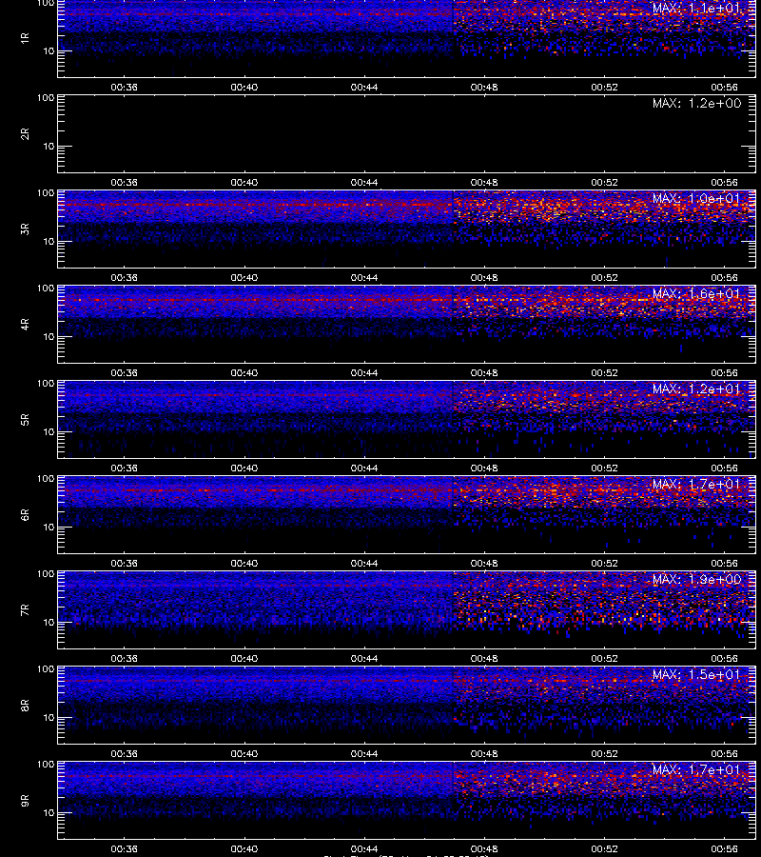Select the MAX: 1.1e+01 label in panel 1R
This screenshot has height=857, width=761.
696,9
